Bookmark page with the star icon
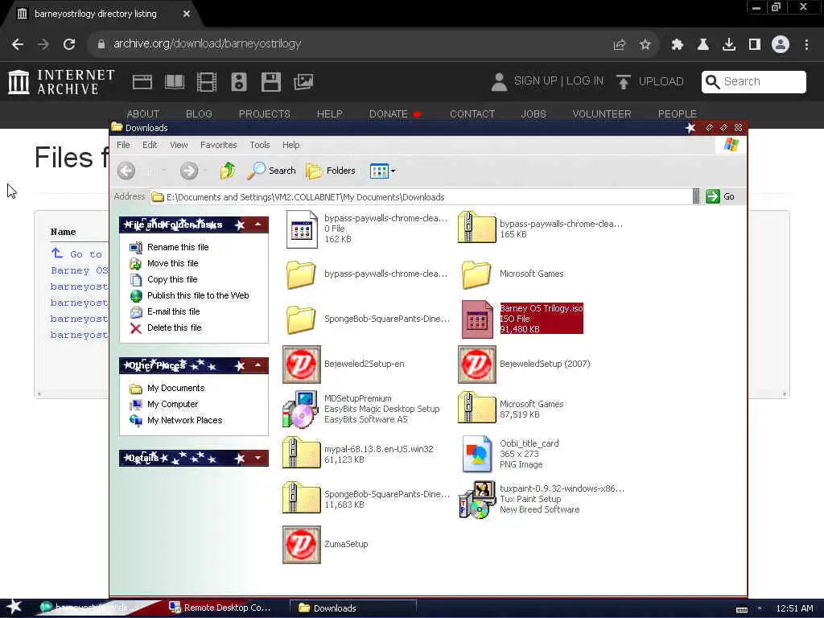The image size is (824, 618). 645,45
